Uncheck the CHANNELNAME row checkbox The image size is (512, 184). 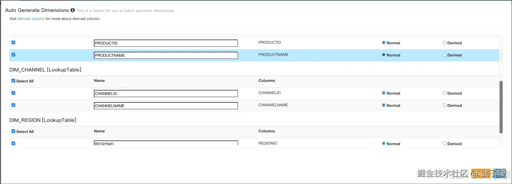click(x=13, y=105)
